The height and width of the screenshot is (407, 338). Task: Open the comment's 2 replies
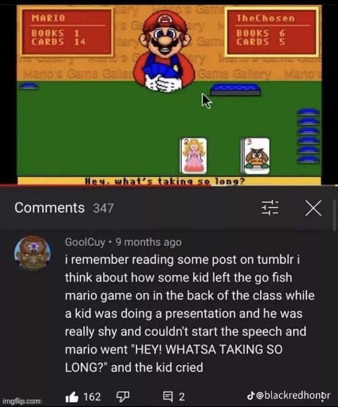pyautogui.click(x=174, y=397)
